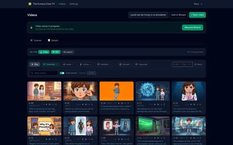The height and width of the screenshot is (145, 233).
Task: Open the orange background 0:20 scene thumbnail
Action: coord(116,91)
